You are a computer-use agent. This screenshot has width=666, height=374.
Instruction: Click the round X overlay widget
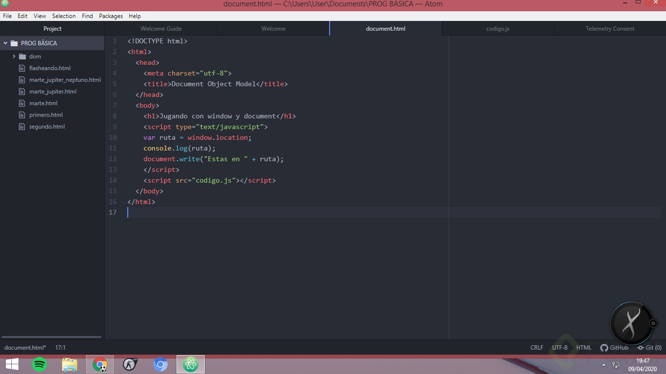coord(631,323)
